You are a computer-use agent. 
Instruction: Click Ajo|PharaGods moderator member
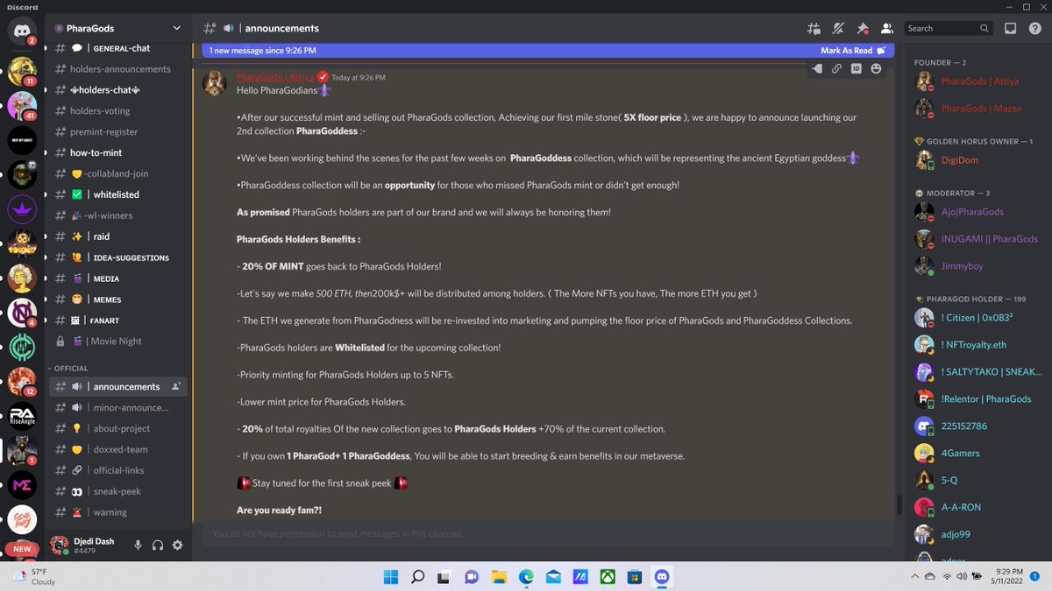(972, 212)
